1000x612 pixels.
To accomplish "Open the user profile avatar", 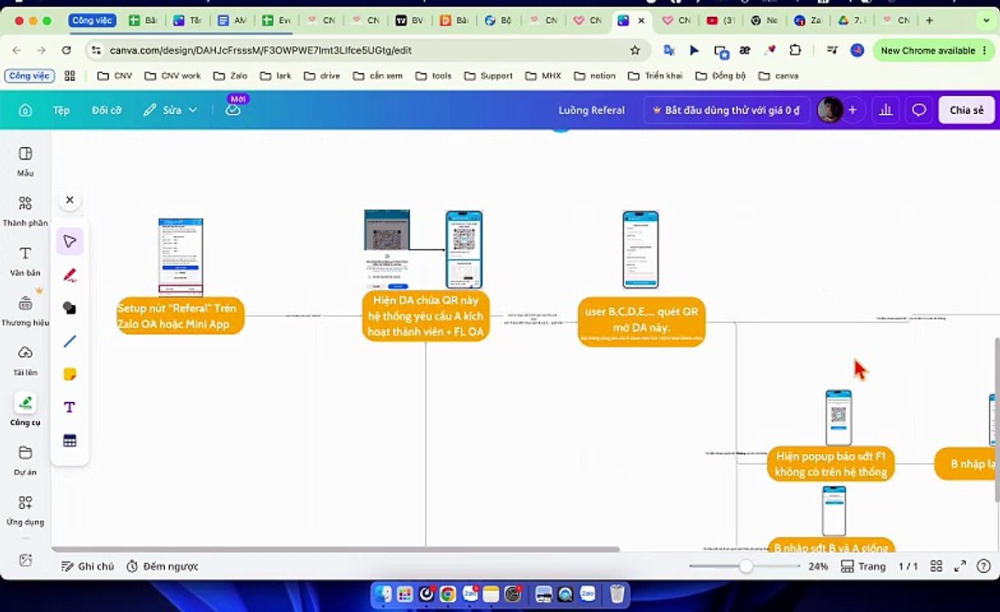I will coord(830,110).
